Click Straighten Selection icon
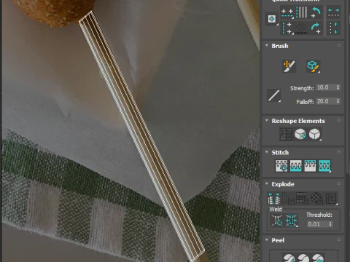 (x=286, y=134)
